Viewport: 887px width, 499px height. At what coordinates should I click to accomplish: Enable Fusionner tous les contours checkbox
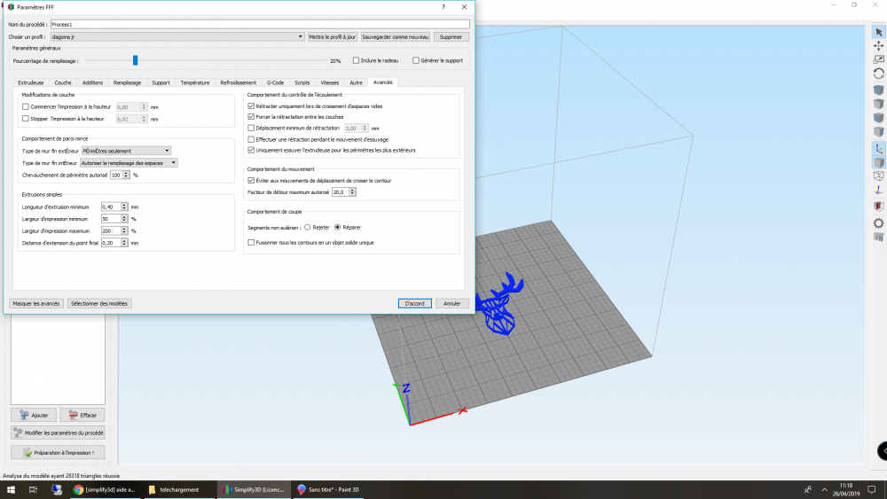click(251, 243)
